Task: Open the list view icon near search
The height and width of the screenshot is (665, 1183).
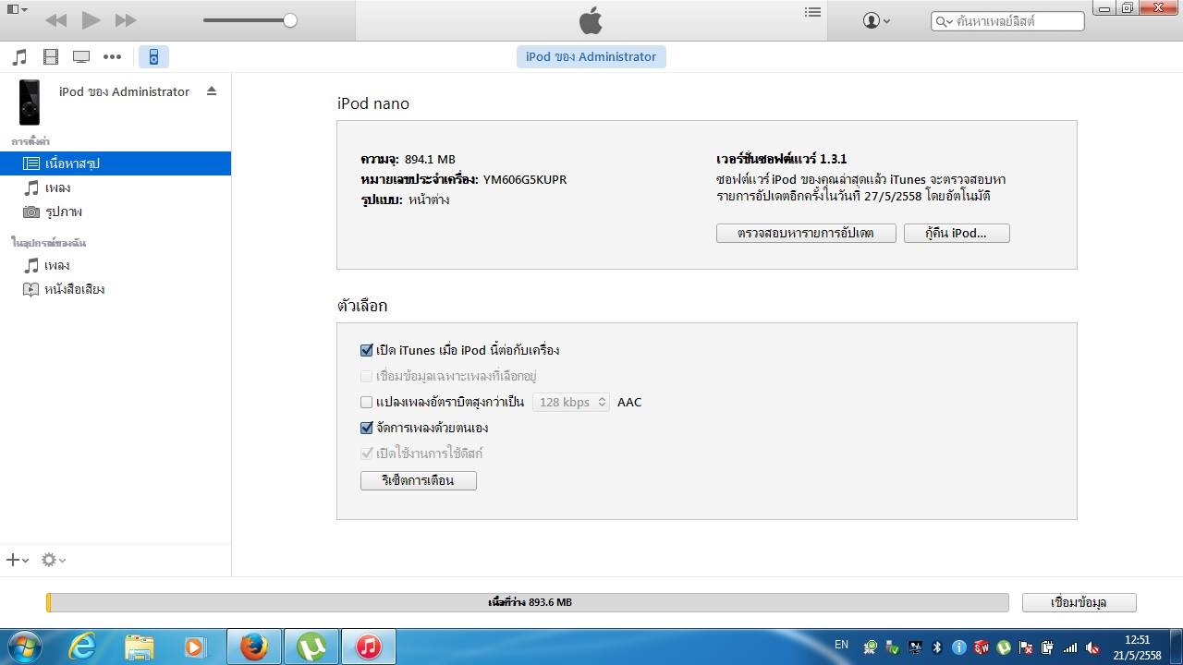Action: (x=812, y=13)
